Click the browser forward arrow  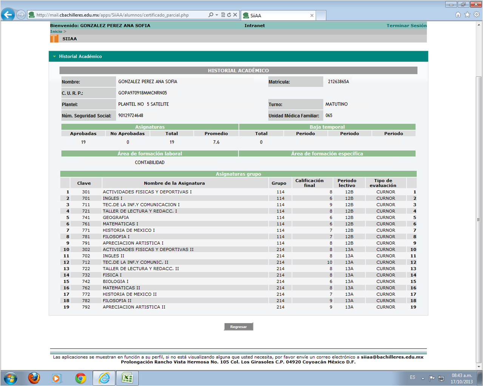coord(21,15)
